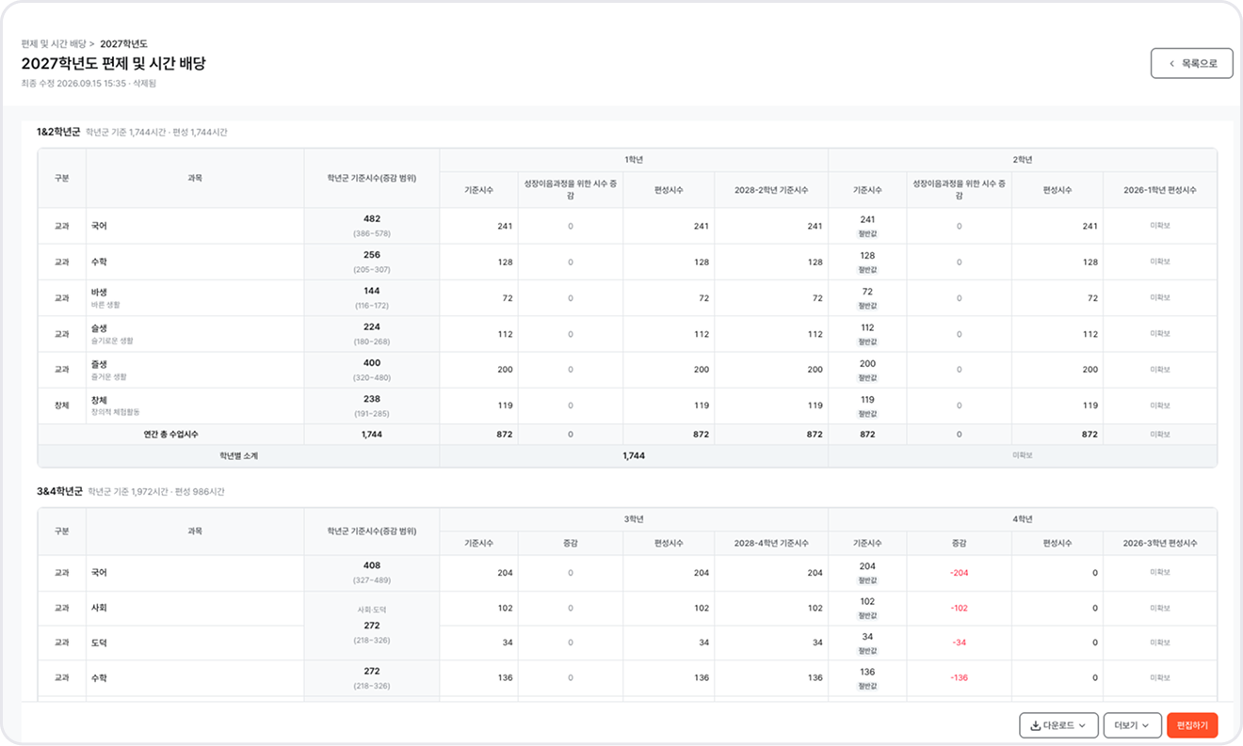Click the page heading 2027학년도 편제 및 시간 배당
Viewport: 1243px width, 746px height.
113,64
